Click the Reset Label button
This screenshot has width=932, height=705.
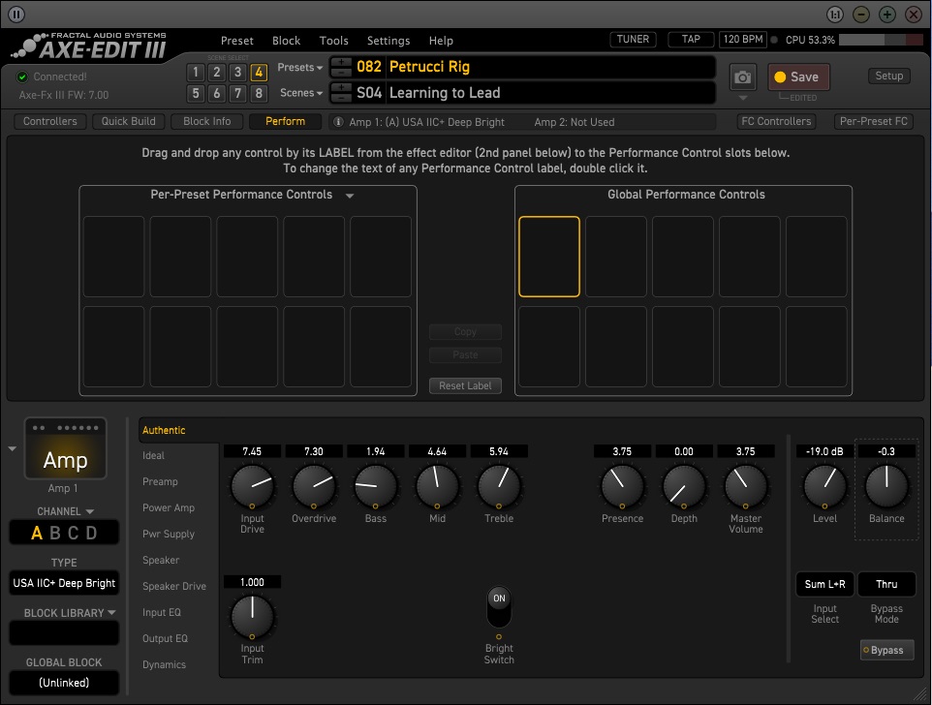point(465,385)
